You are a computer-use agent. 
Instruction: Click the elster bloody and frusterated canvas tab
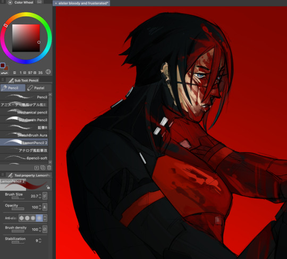(x=81, y=3)
